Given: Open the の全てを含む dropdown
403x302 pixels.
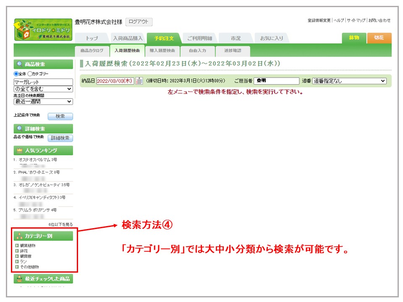Looking at the screenshot, I should coord(43,89).
